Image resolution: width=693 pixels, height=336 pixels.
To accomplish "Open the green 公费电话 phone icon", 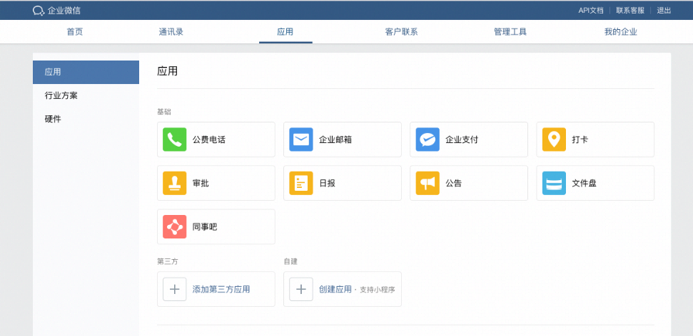I will [175, 140].
